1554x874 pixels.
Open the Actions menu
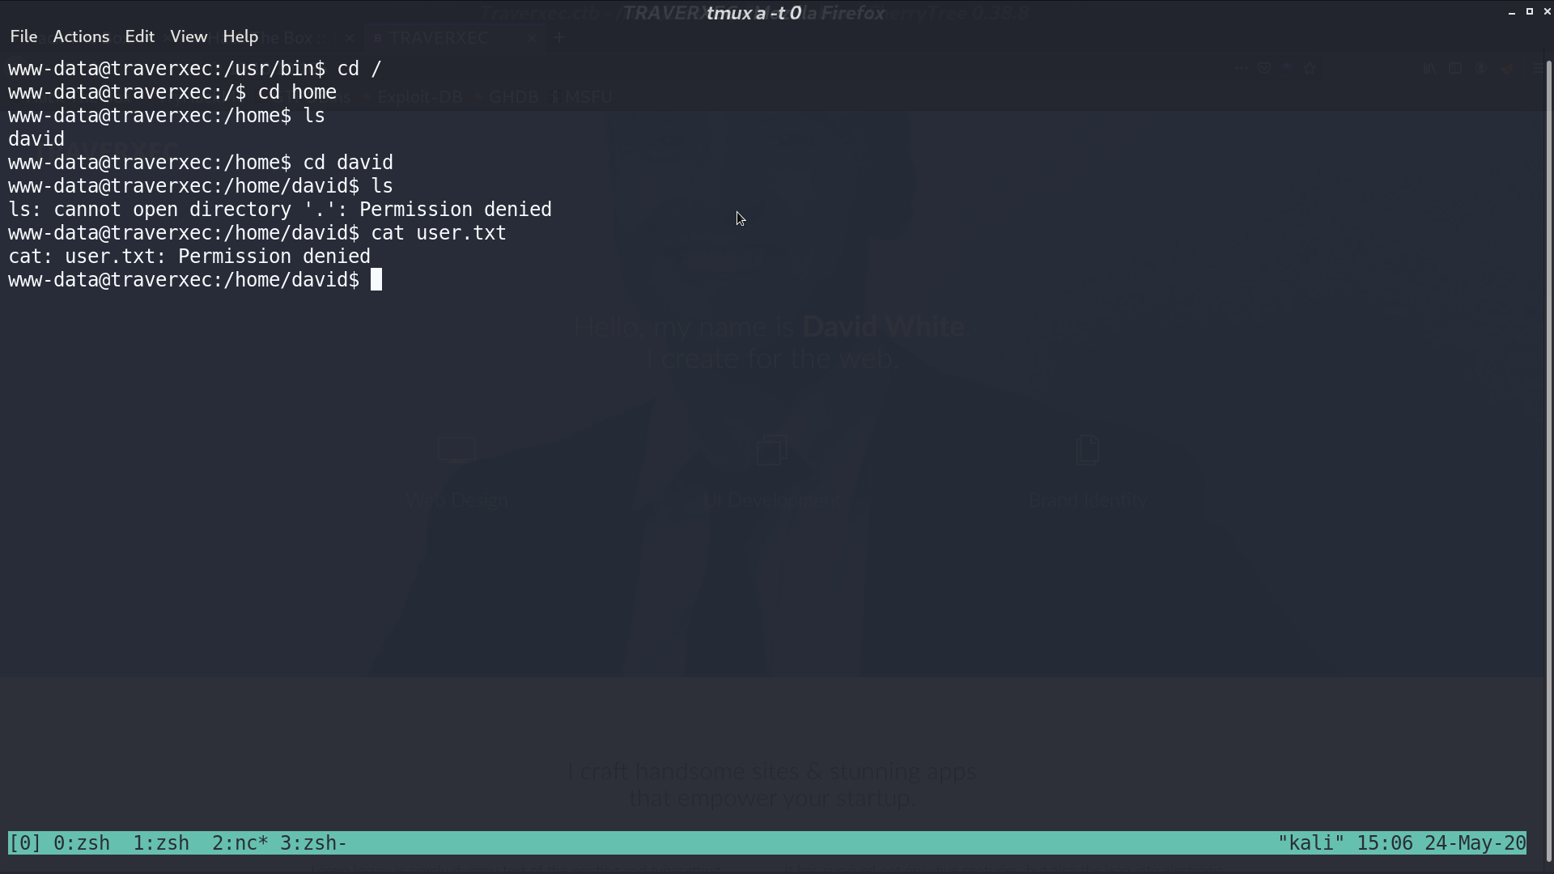pos(81,36)
